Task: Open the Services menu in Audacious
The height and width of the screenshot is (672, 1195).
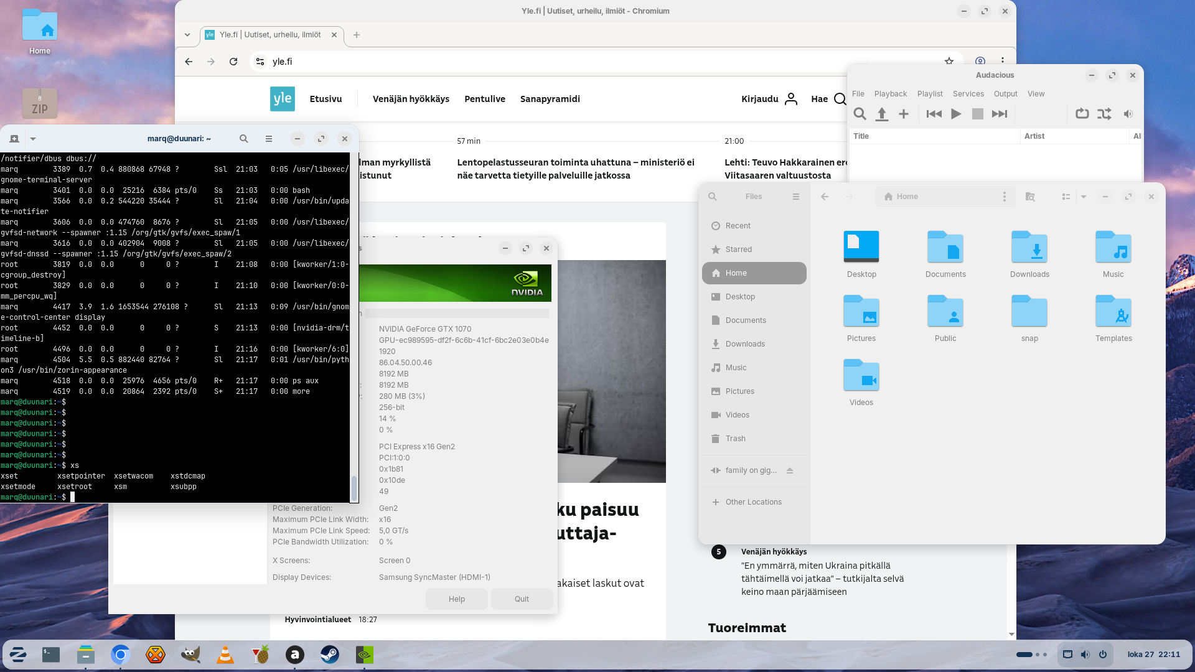Action: [968, 94]
